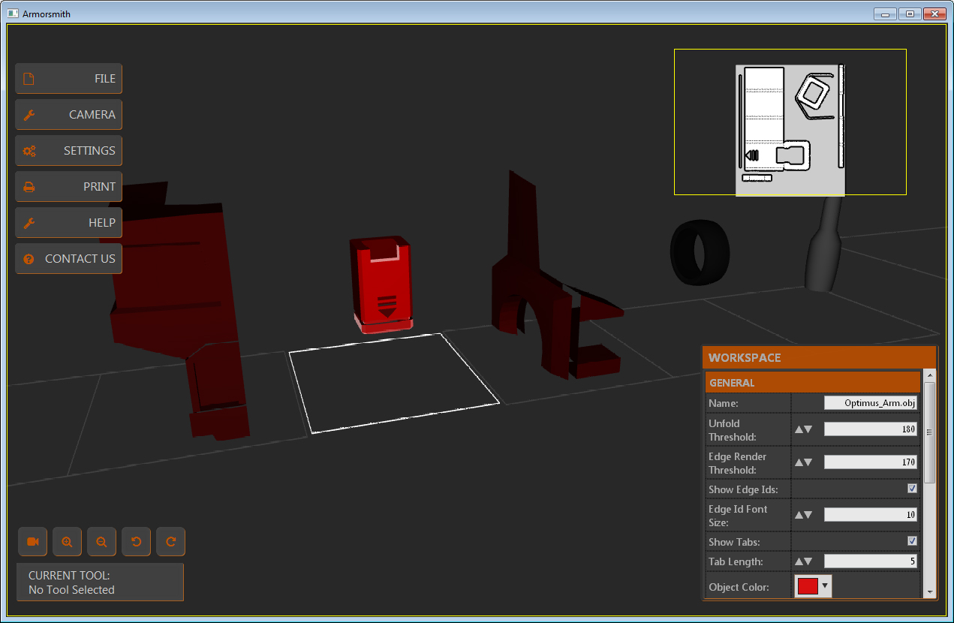Decrease Tab Length with down arrow
The width and height of the screenshot is (954, 623).
coord(808,561)
